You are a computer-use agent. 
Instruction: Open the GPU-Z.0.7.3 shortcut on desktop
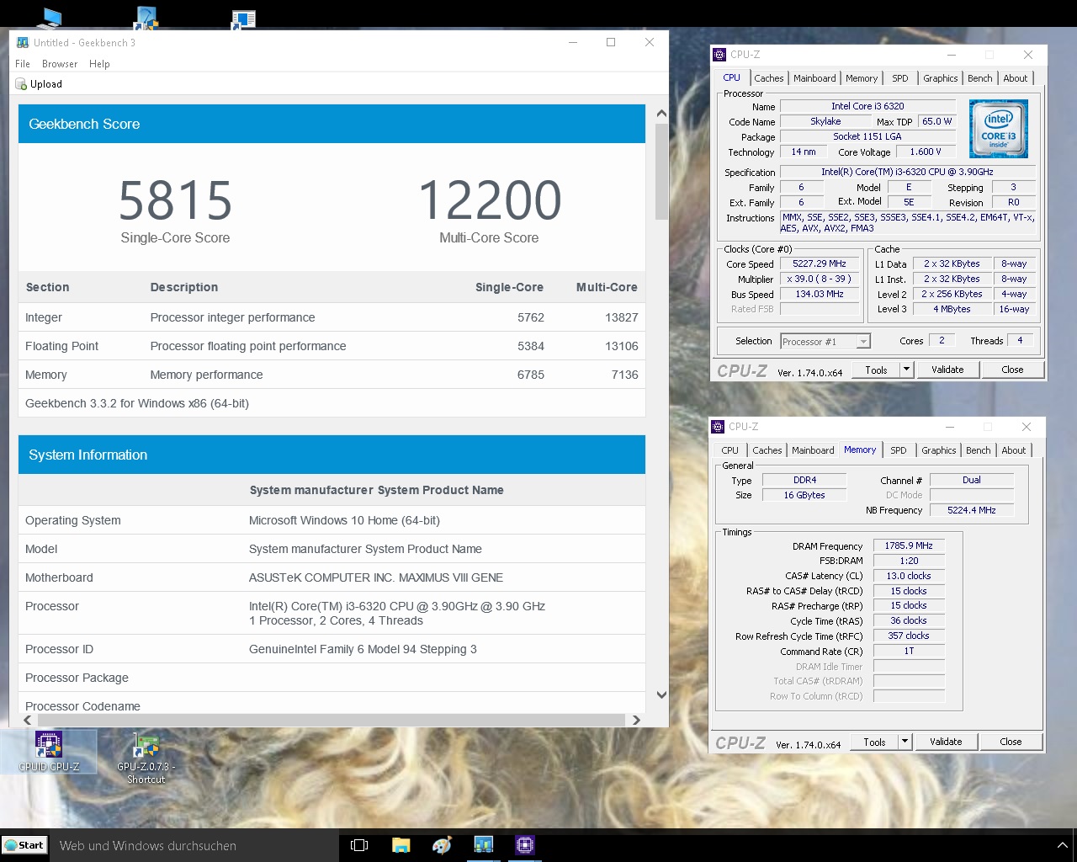pos(146,758)
